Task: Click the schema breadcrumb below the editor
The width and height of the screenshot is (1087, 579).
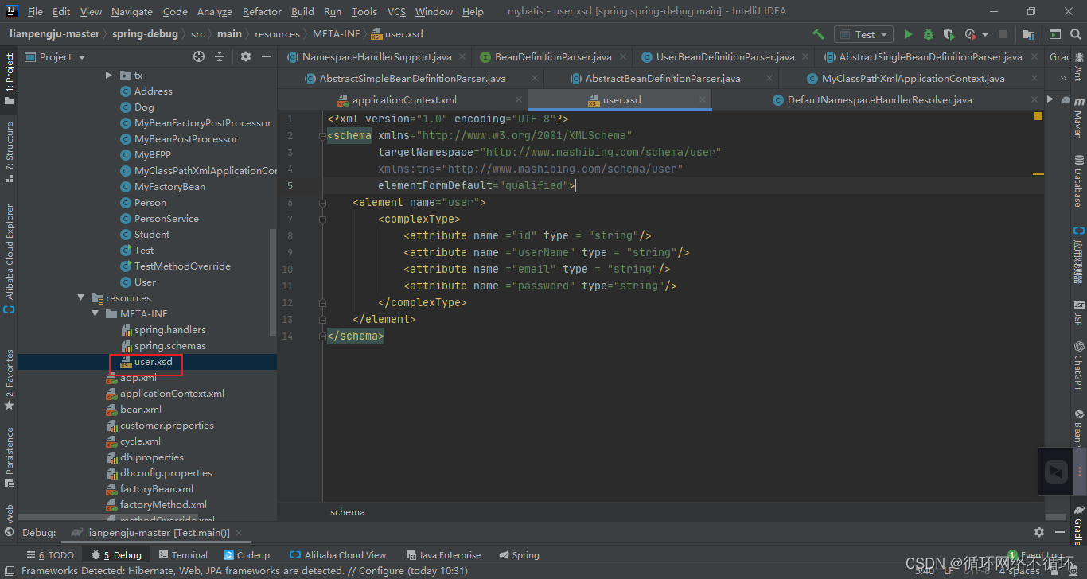Action: [348, 512]
